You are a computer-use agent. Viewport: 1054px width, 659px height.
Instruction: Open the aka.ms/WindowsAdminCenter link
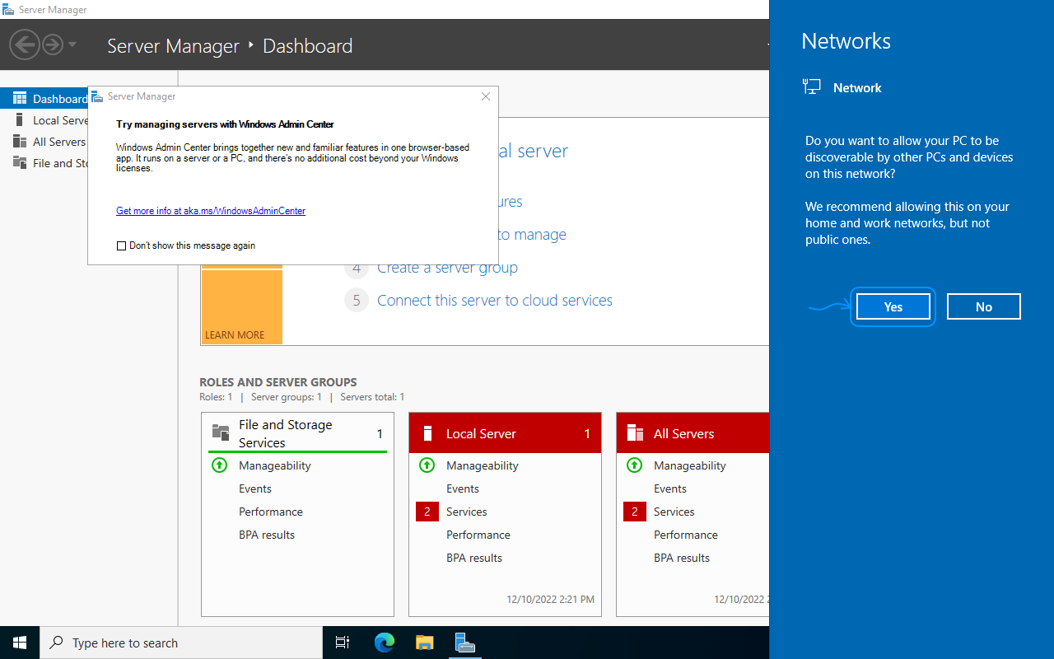tap(211, 211)
